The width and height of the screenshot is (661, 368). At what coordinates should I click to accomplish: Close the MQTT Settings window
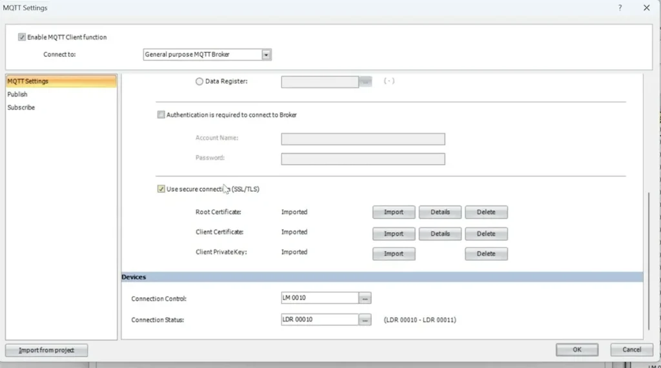click(646, 8)
